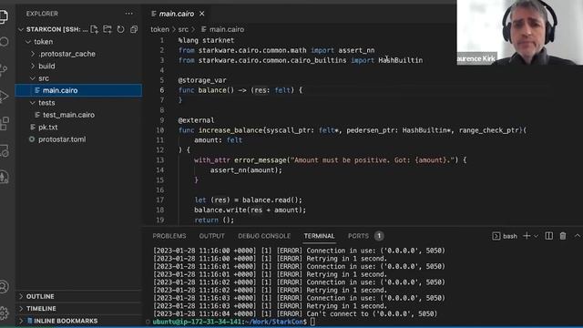Click assert_nn(amount); on line 14
The height and width of the screenshot is (328, 583).
[x=246, y=170]
